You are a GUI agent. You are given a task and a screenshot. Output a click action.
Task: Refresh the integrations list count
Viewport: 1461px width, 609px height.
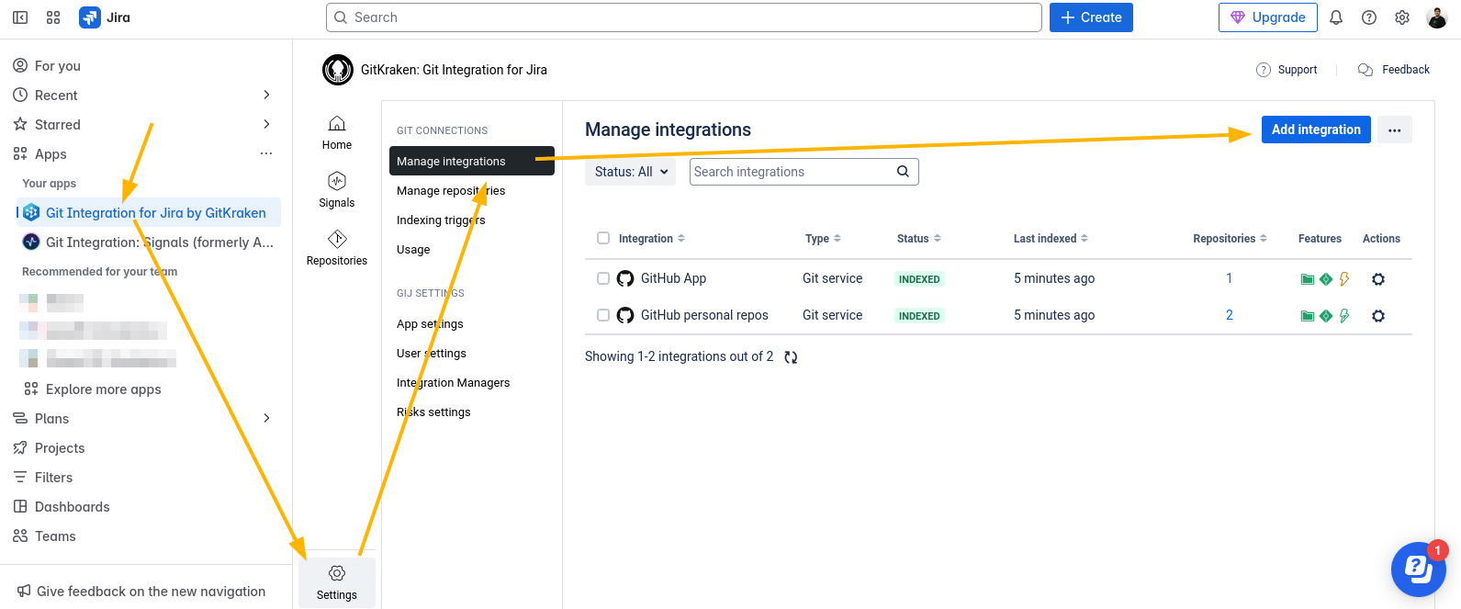click(791, 357)
